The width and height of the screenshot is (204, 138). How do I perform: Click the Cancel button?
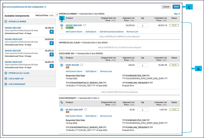click(166, 7)
